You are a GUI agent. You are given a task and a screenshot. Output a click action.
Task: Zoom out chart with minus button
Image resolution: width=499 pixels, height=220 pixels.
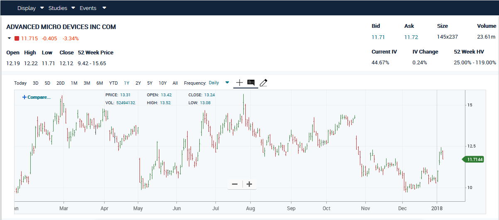pyautogui.click(x=235, y=184)
